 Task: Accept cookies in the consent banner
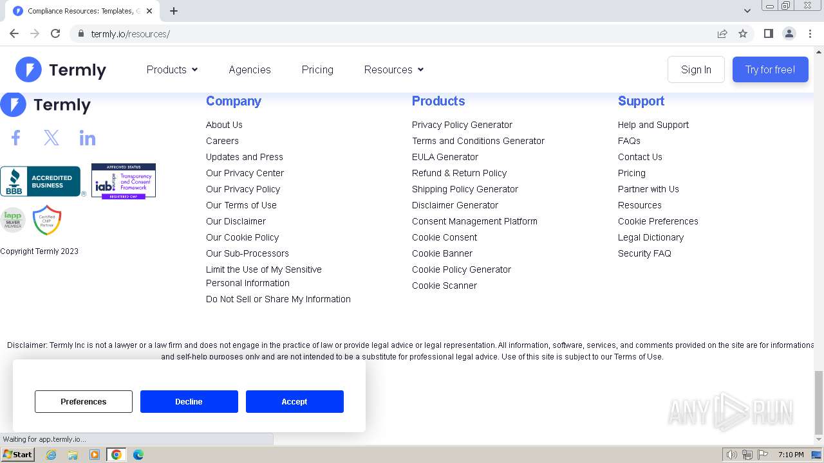coord(294,401)
